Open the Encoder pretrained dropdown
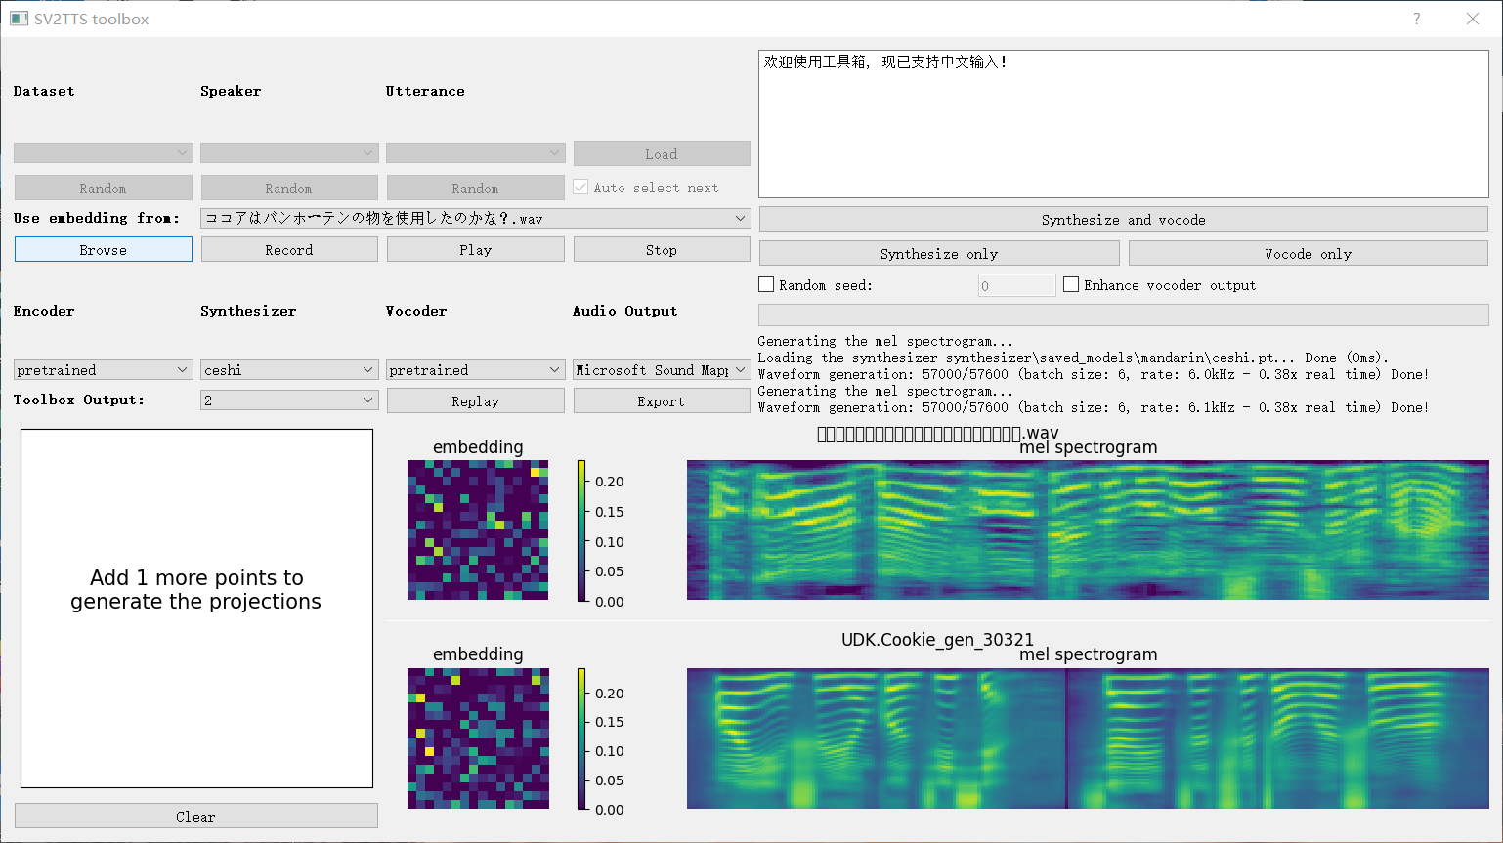The height and width of the screenshot is (843, 1503). click(103, 370)
